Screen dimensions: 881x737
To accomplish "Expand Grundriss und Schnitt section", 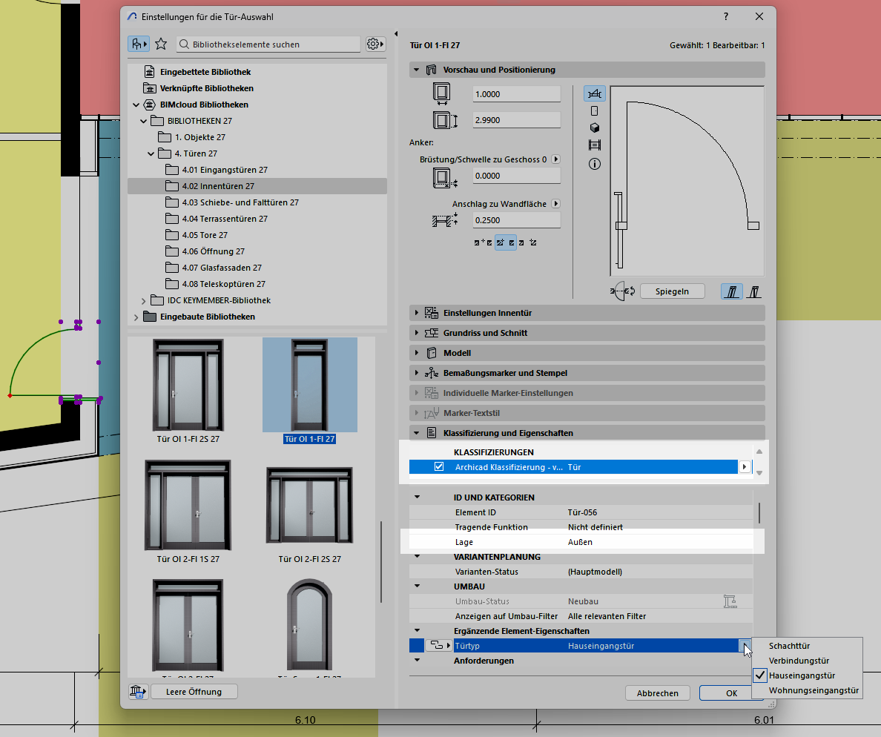I will point(485,333).
